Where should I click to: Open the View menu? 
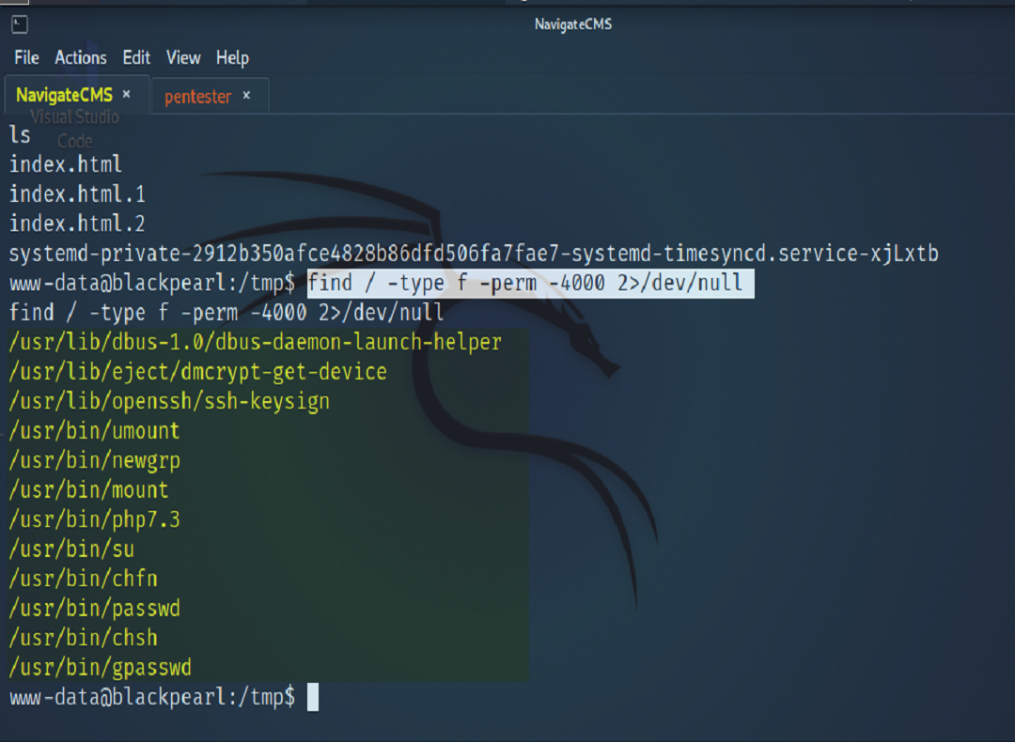tap(183, 58)
